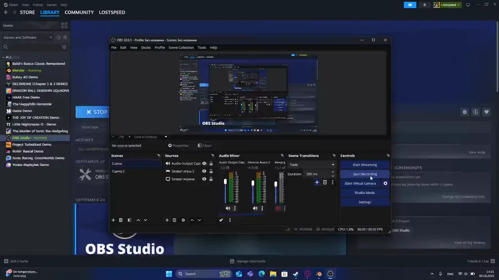
Task: Stop OBS Studio from Steam library
Action: [x=93, y=112]
